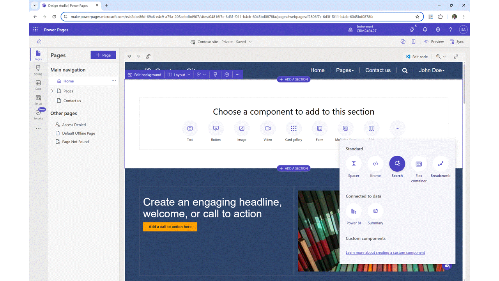
Task: Click the orange call to action button
Action: (170, 227)
